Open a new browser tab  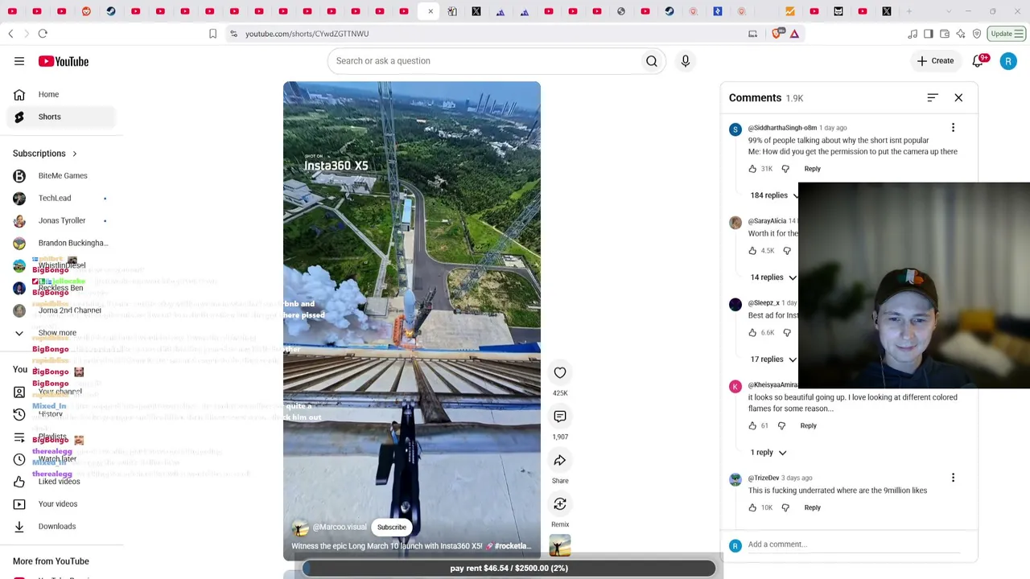coord(910,11)
